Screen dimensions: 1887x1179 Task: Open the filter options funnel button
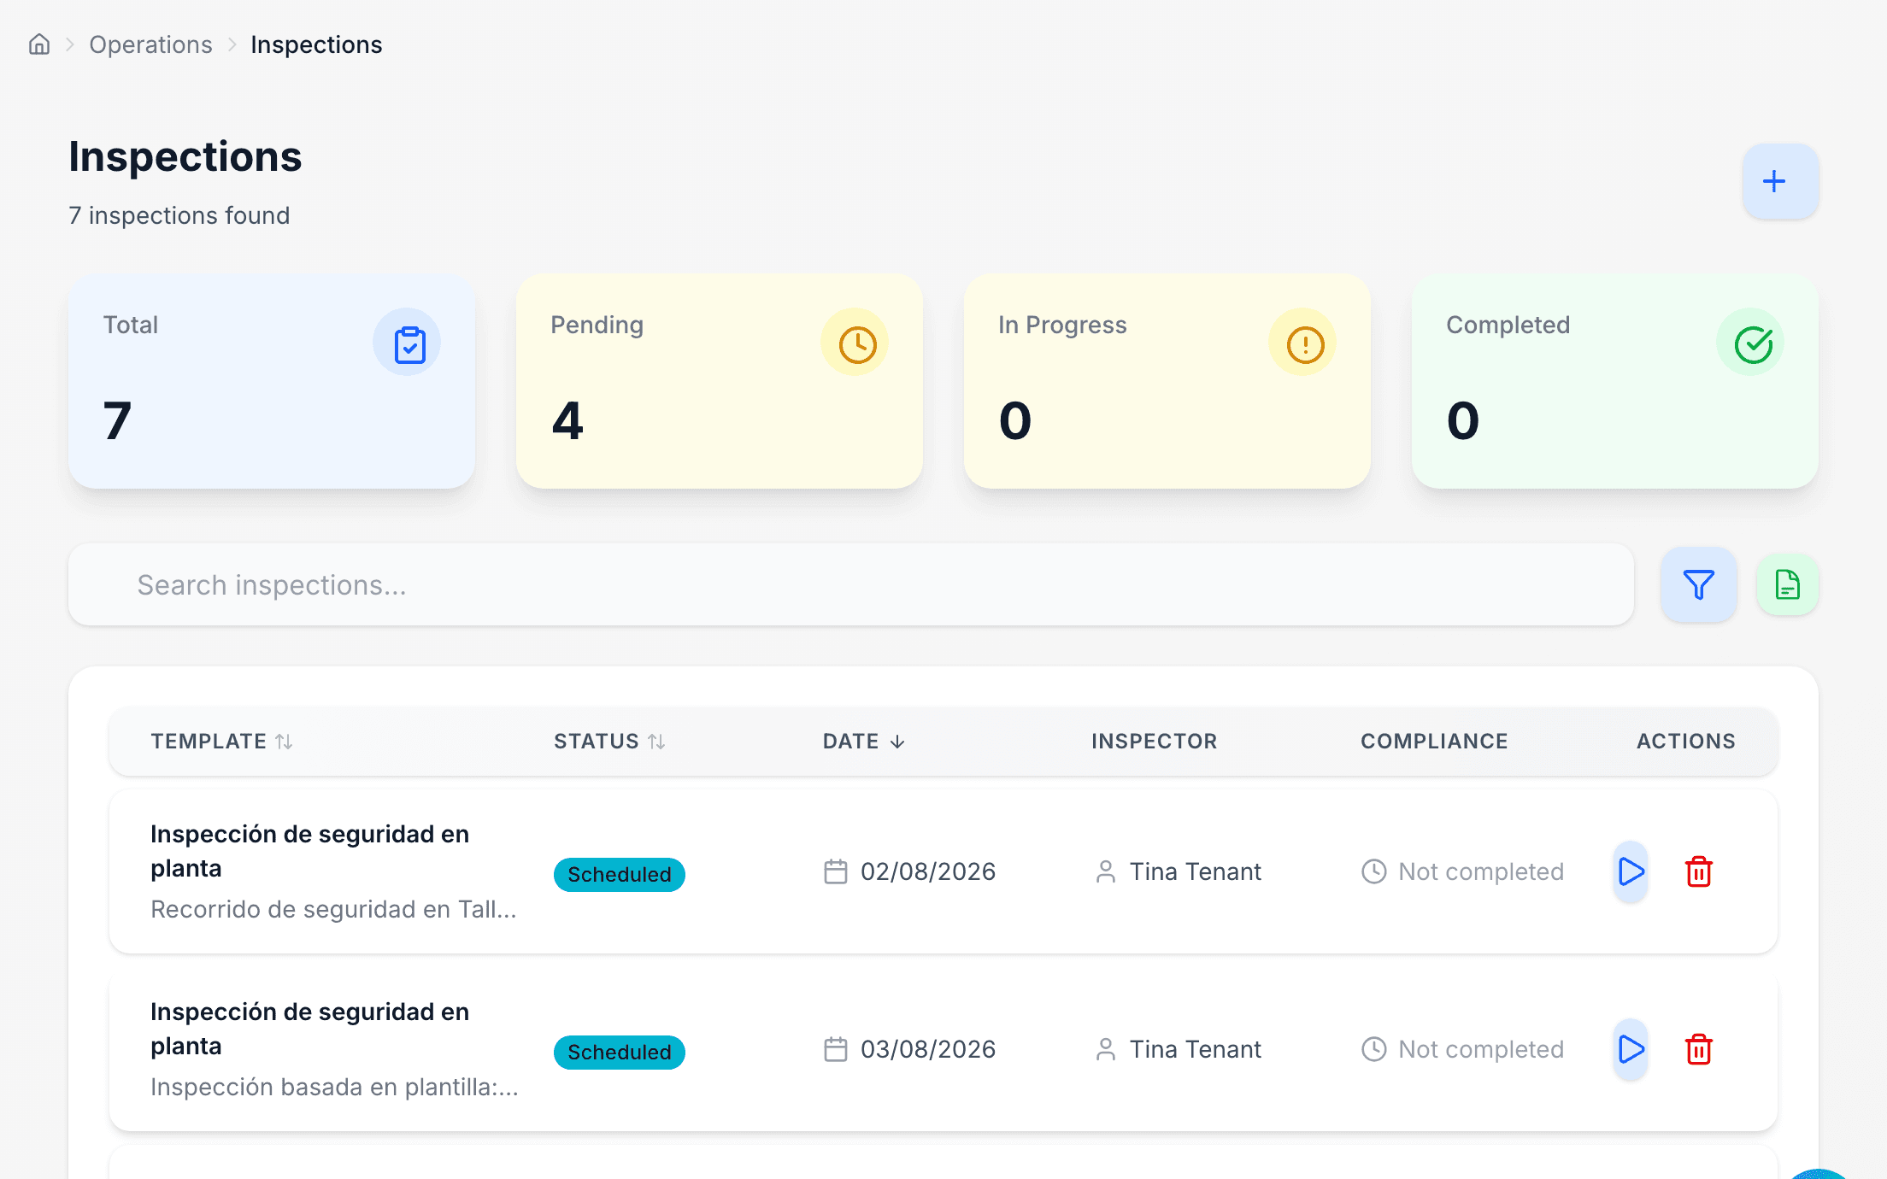[1698, 584]
